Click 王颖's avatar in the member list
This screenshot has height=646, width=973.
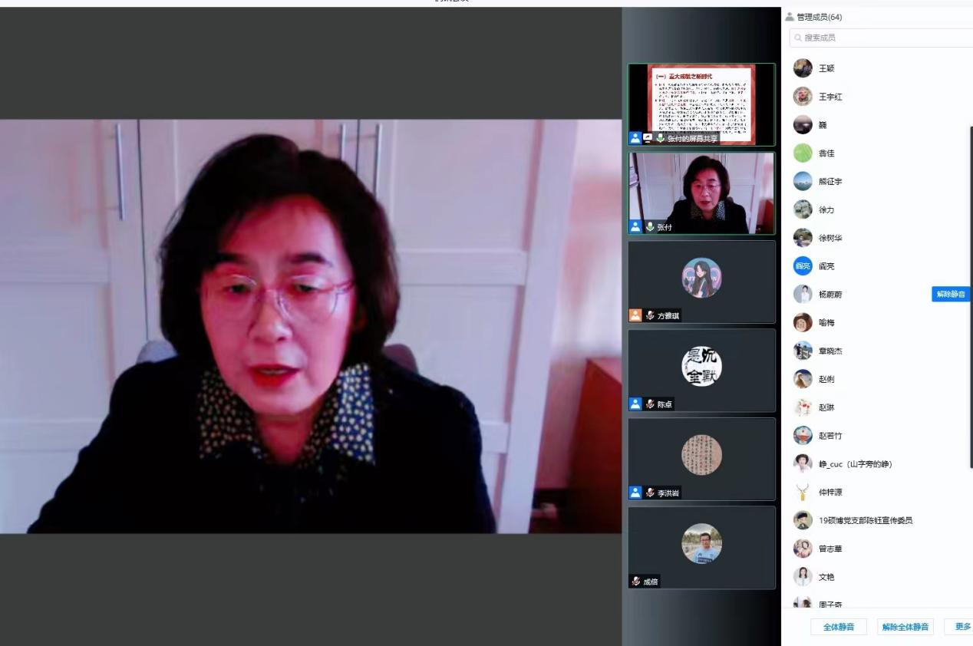pyautogui.click(x=803, y=68)
